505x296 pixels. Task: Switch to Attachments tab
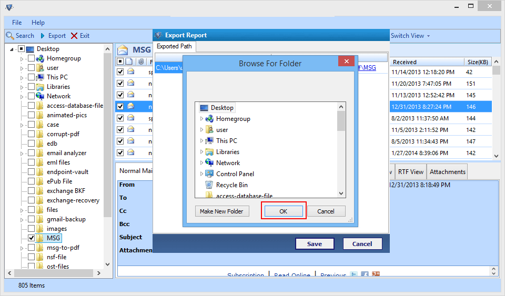447,172
